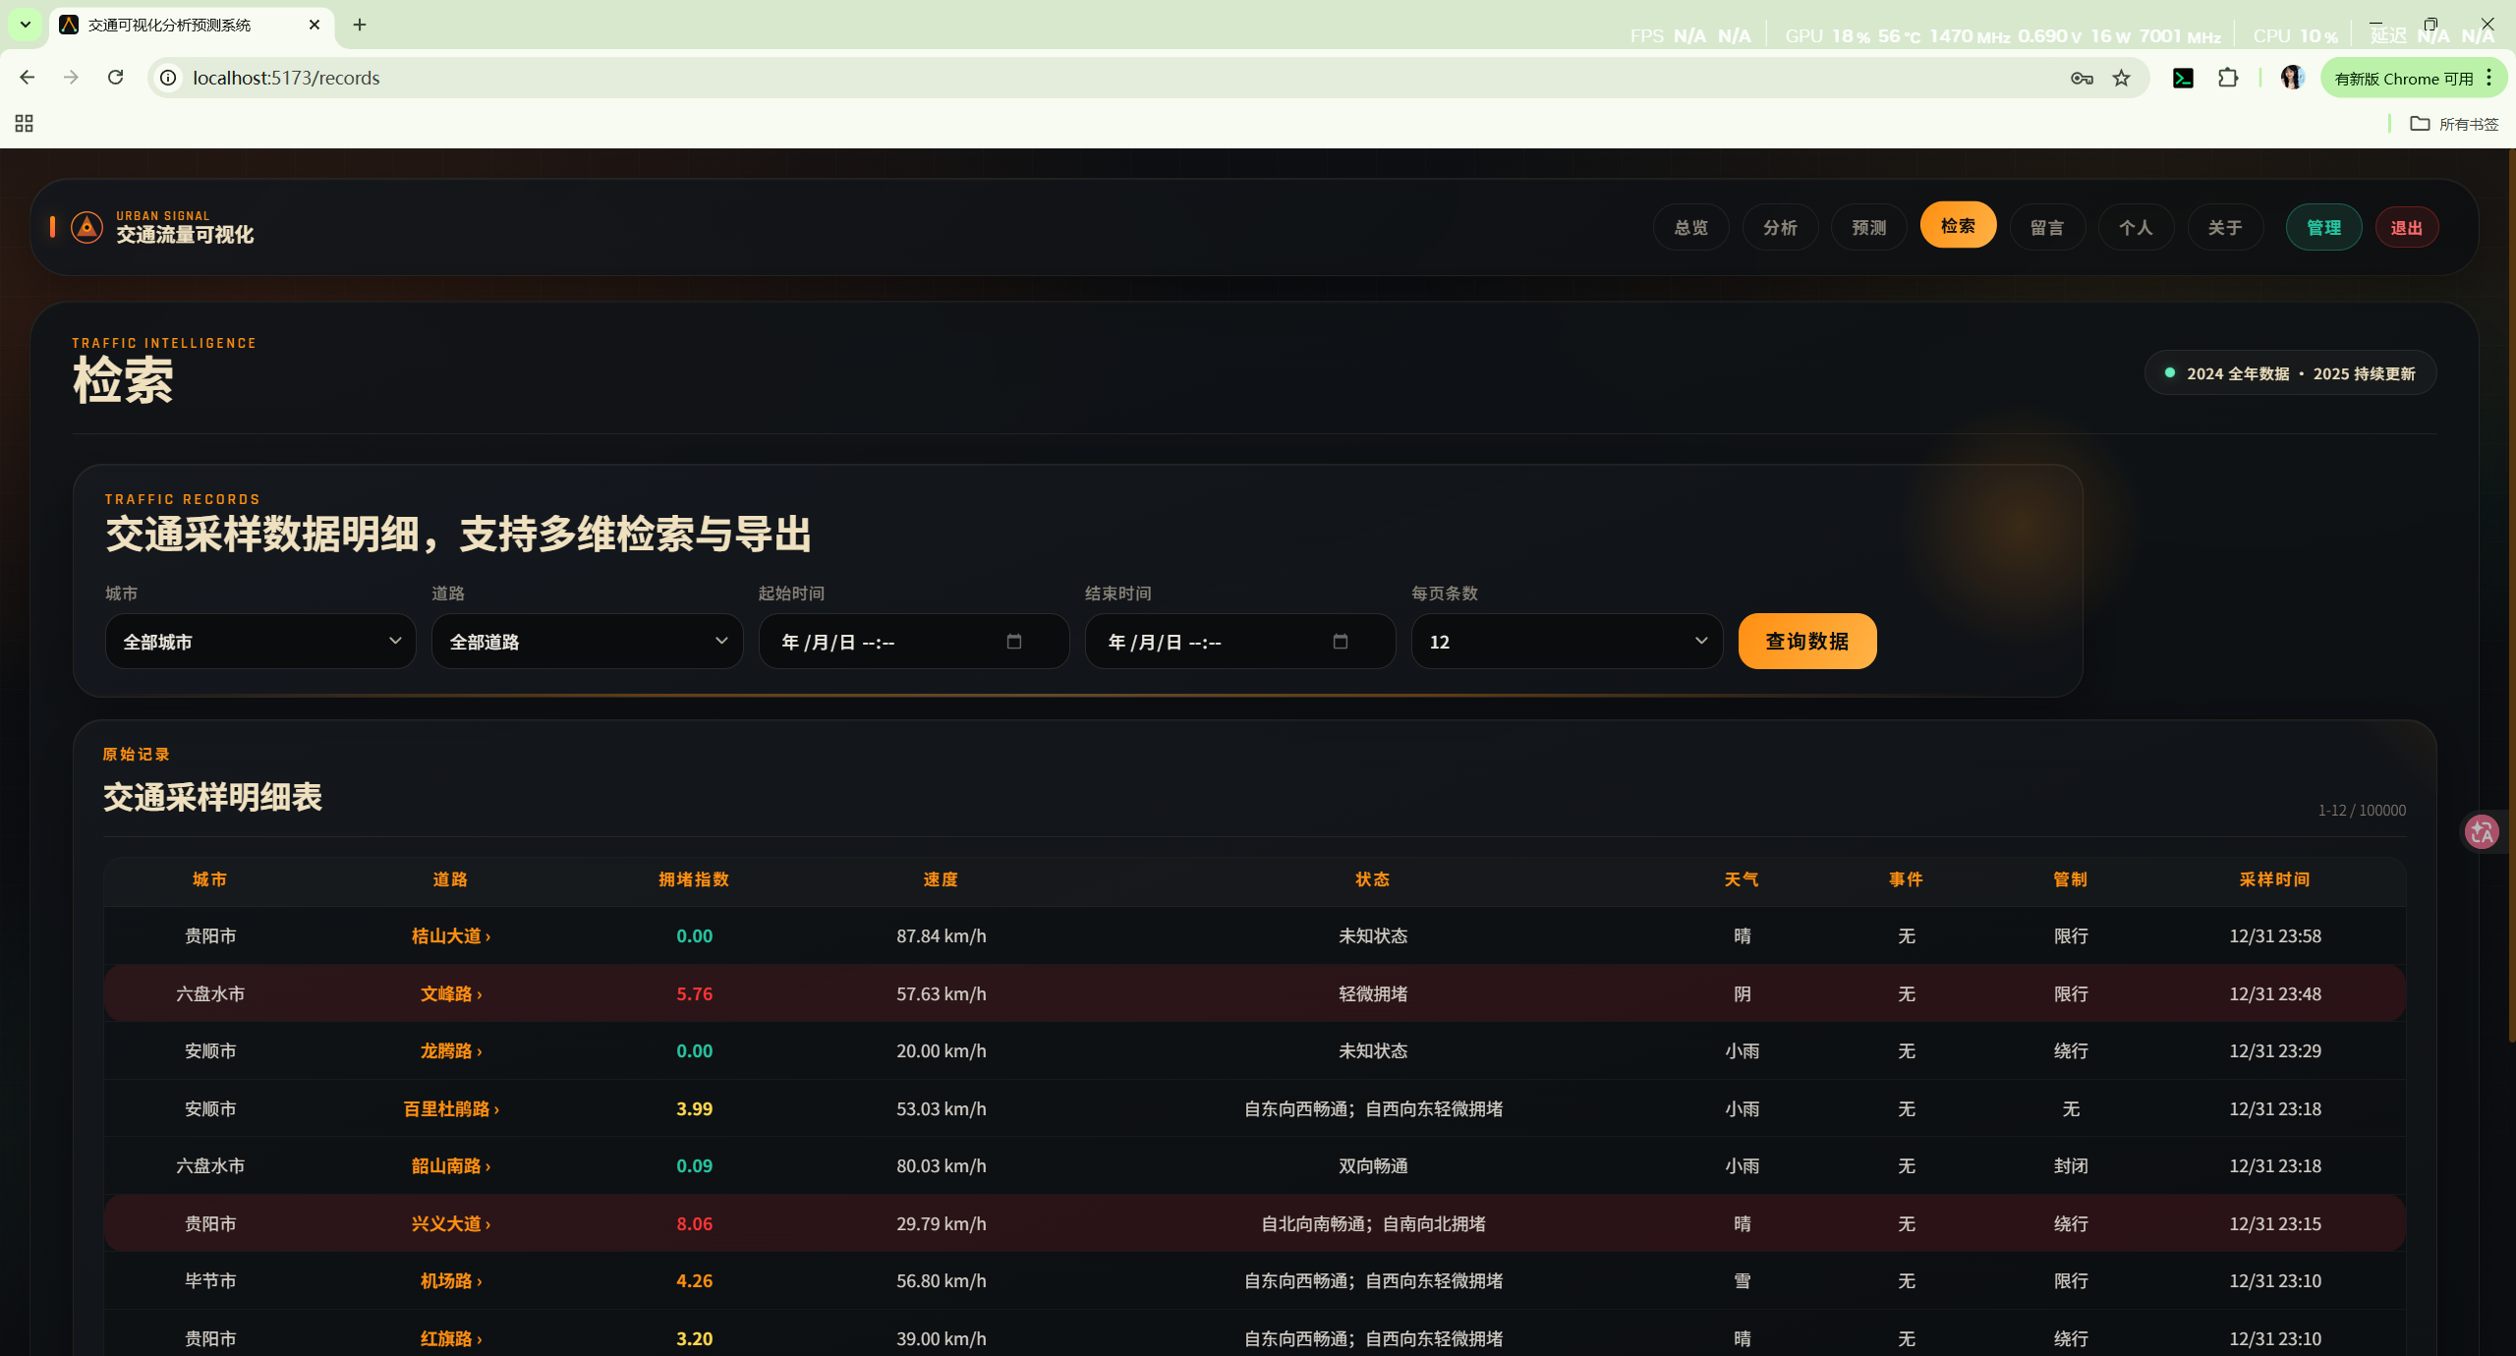Screen dimensions: 2516x1356
Task: Open the 桔山大道 road link
Action: pyautogui.click(x=450, y=935)
